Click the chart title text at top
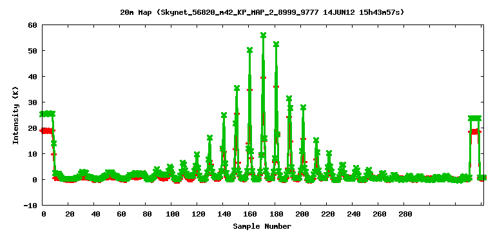The height and width of the screenshot is (232, 495). [x=262, y=12]
